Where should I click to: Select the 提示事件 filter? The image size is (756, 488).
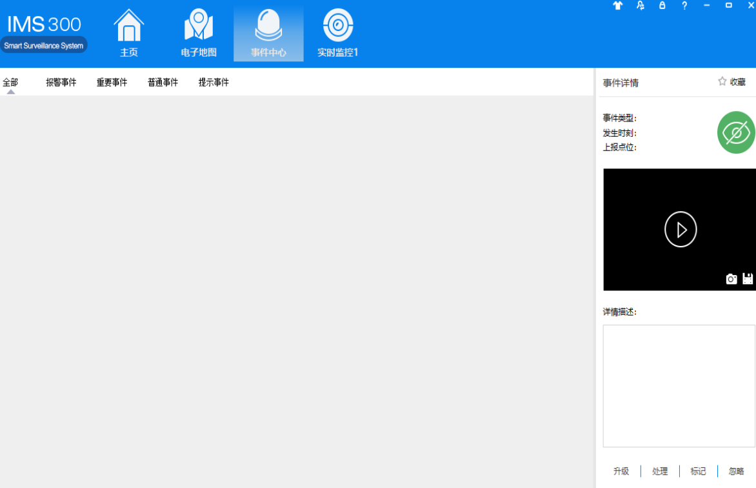[214, 82]
